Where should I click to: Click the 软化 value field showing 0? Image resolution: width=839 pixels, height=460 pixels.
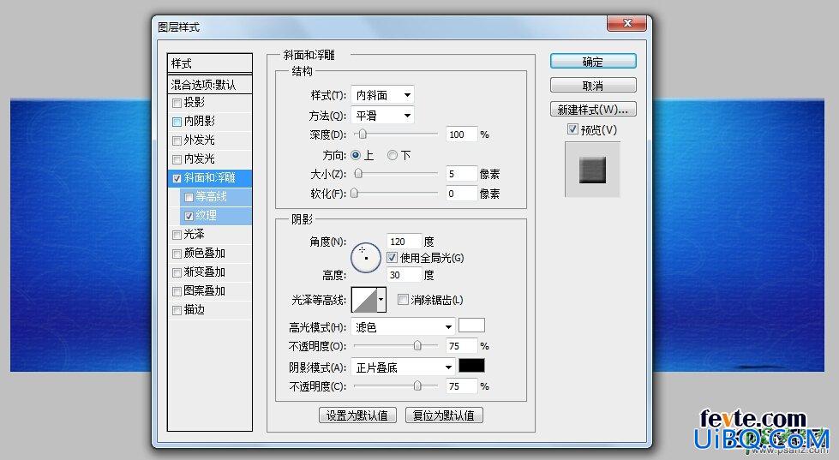(x=461, y=194)
